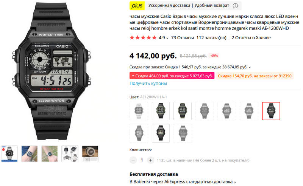Click the five-star rating icons
The height and width of the screenshot is (186, 303).
point(143,38)
